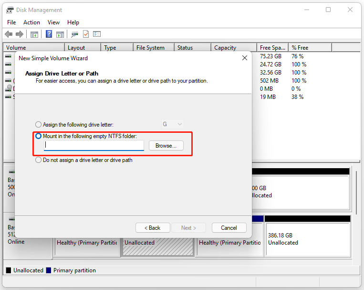Click the '502 MB' free space cell
The image size is (364, 290).
[269, 81]
